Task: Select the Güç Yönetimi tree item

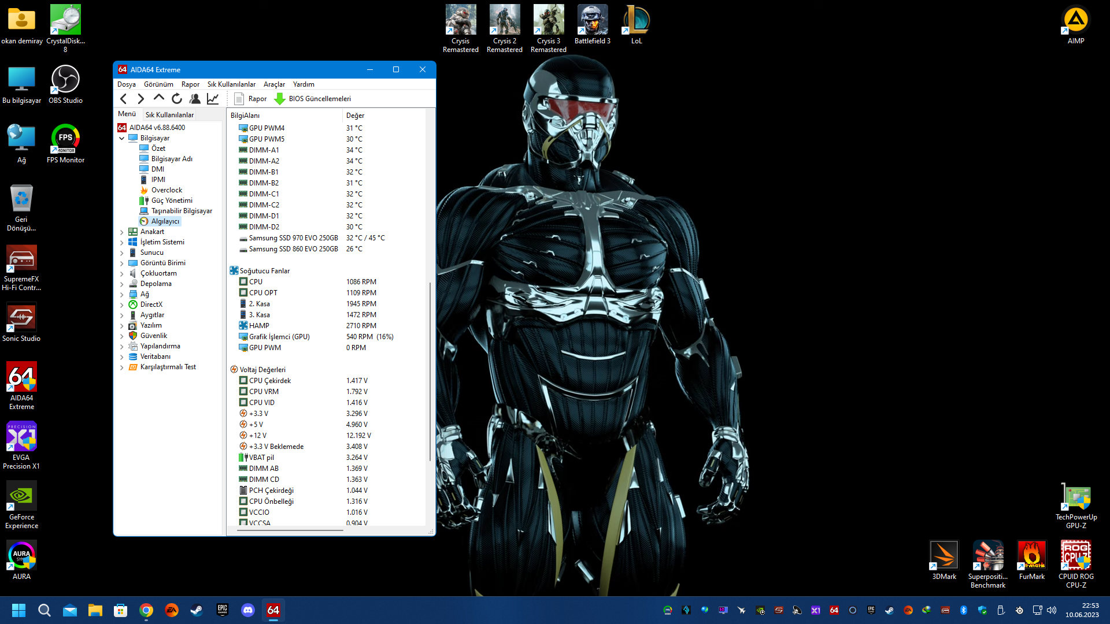Action: pos(172,200)
